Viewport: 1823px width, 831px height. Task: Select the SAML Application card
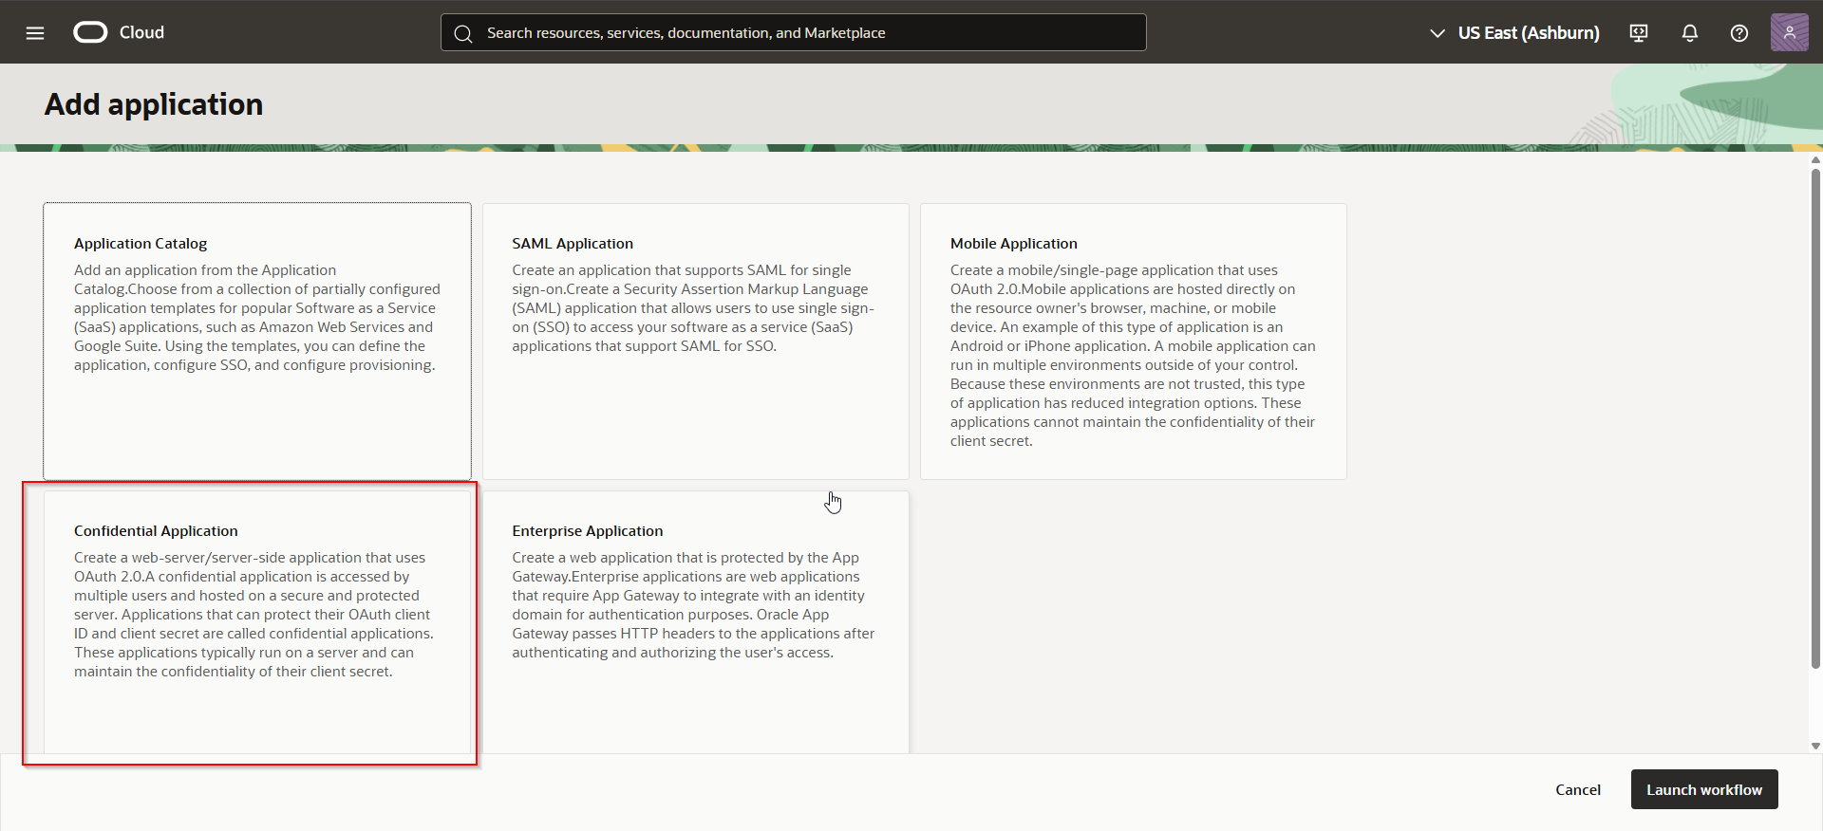coord(695,341)
